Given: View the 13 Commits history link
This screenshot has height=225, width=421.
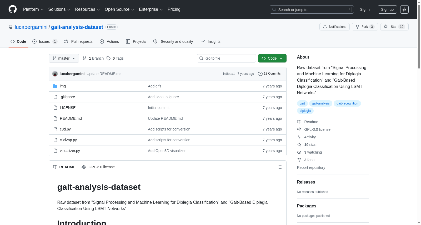Looking at the screenshot, I should pyautogui.click(x=269, y=74).
